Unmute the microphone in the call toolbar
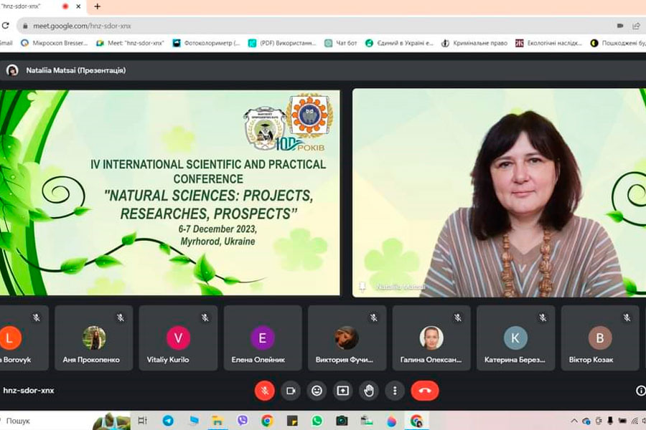Image resolution: width=646 pixels, height=430 pixels. [x=265, y=391]
